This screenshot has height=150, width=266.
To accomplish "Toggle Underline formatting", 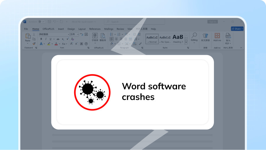I will [x=50, y=39].
